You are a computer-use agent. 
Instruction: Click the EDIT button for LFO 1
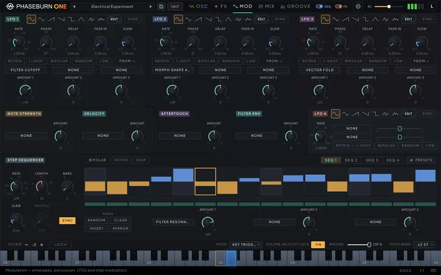click(114, 20)
